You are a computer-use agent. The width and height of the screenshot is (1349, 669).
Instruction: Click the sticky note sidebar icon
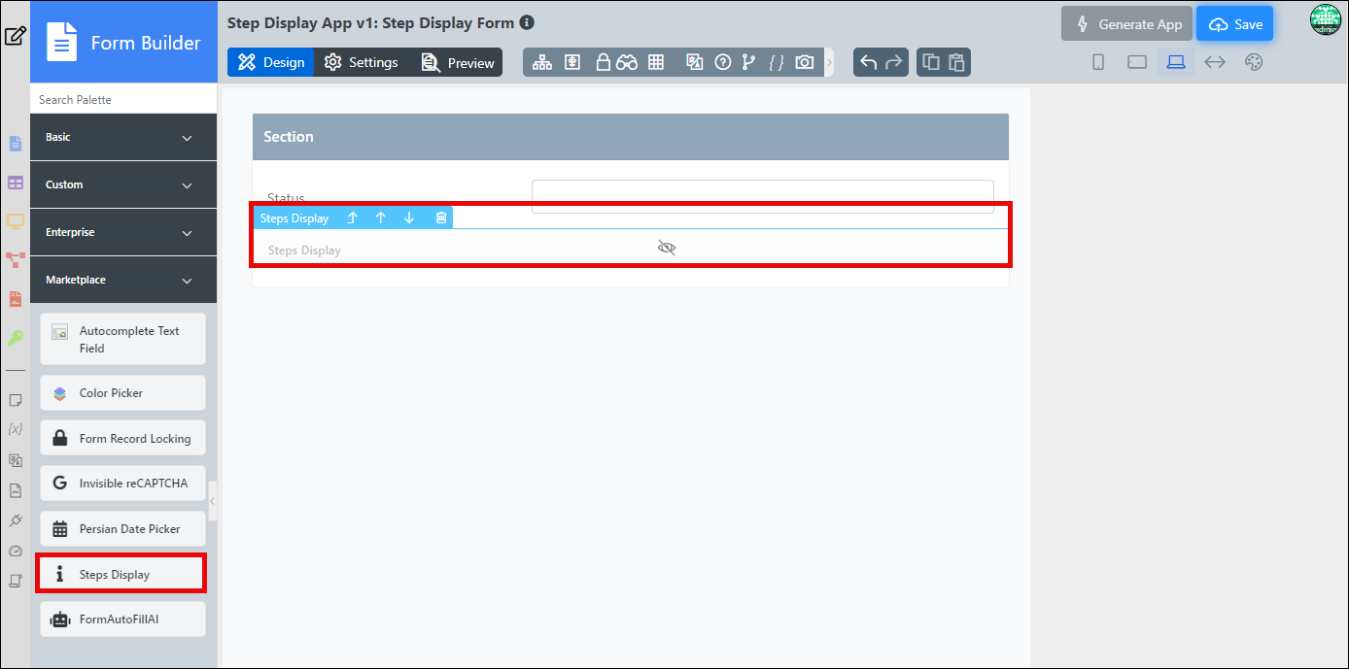point(15,400)
